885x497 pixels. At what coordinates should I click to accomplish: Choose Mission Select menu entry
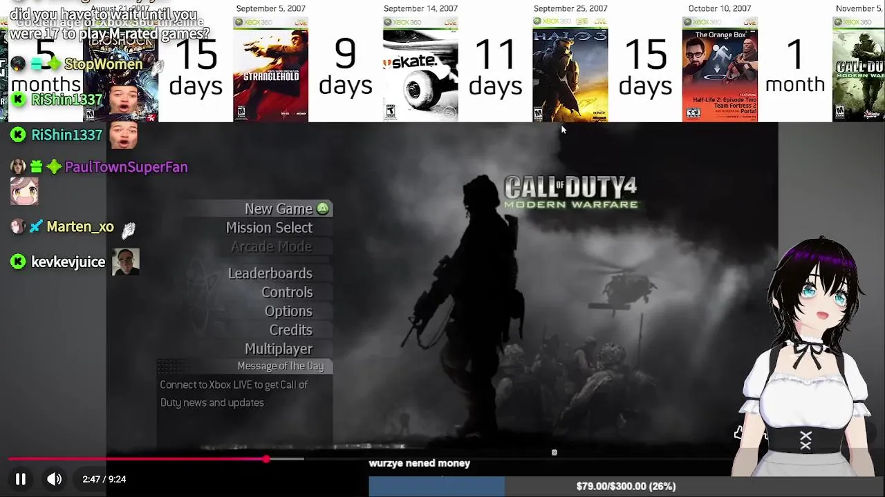click(269, 228)
